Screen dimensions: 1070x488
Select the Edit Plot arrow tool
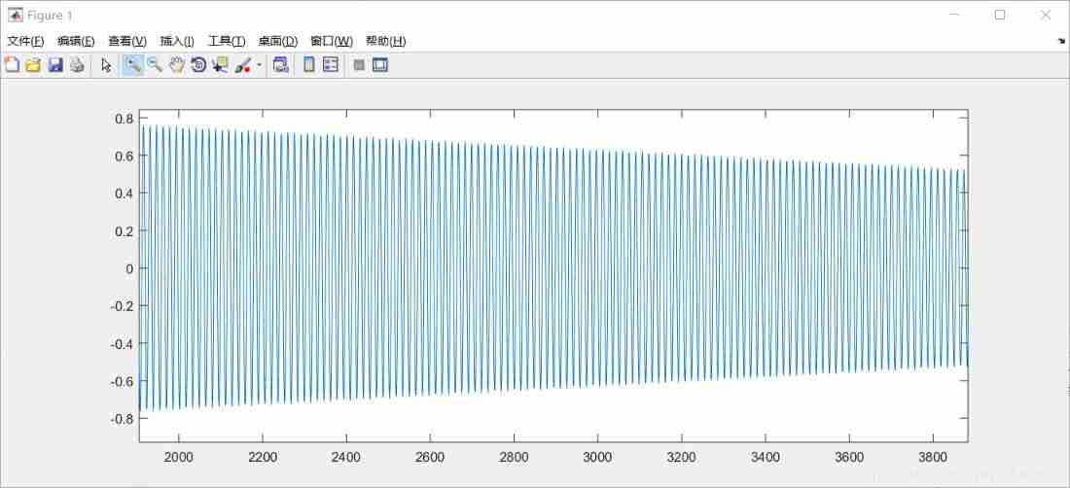point(107,65)
